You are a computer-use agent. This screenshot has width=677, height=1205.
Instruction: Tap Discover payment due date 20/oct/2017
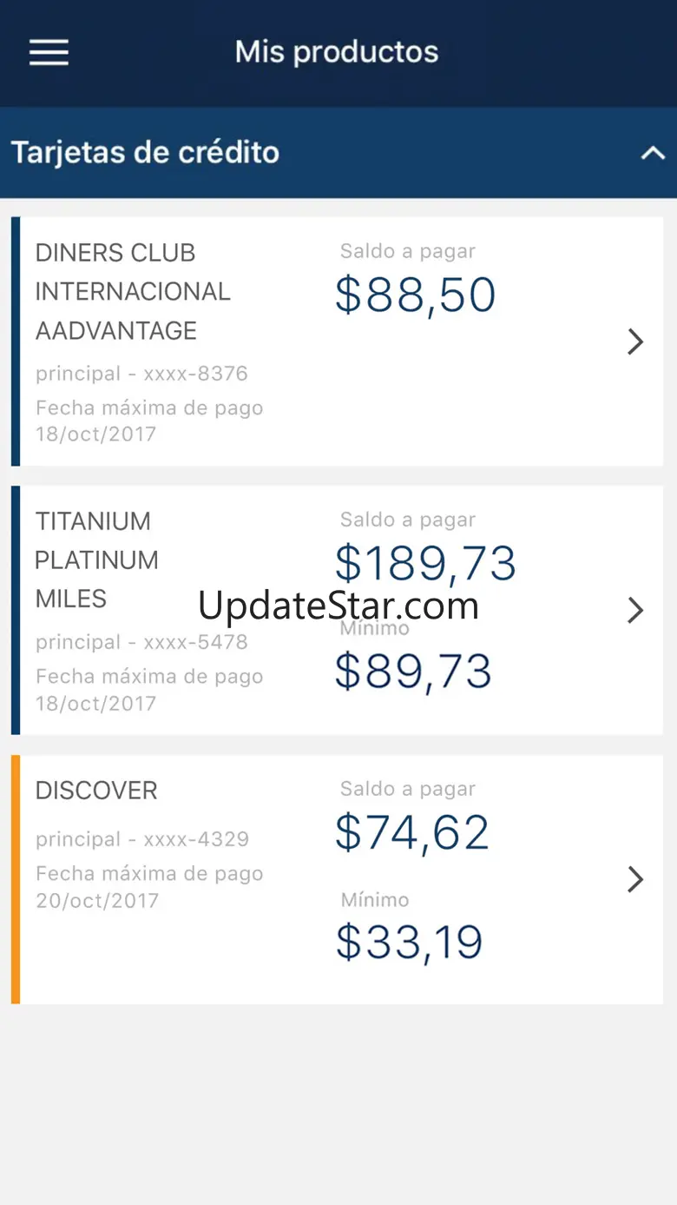97,900
